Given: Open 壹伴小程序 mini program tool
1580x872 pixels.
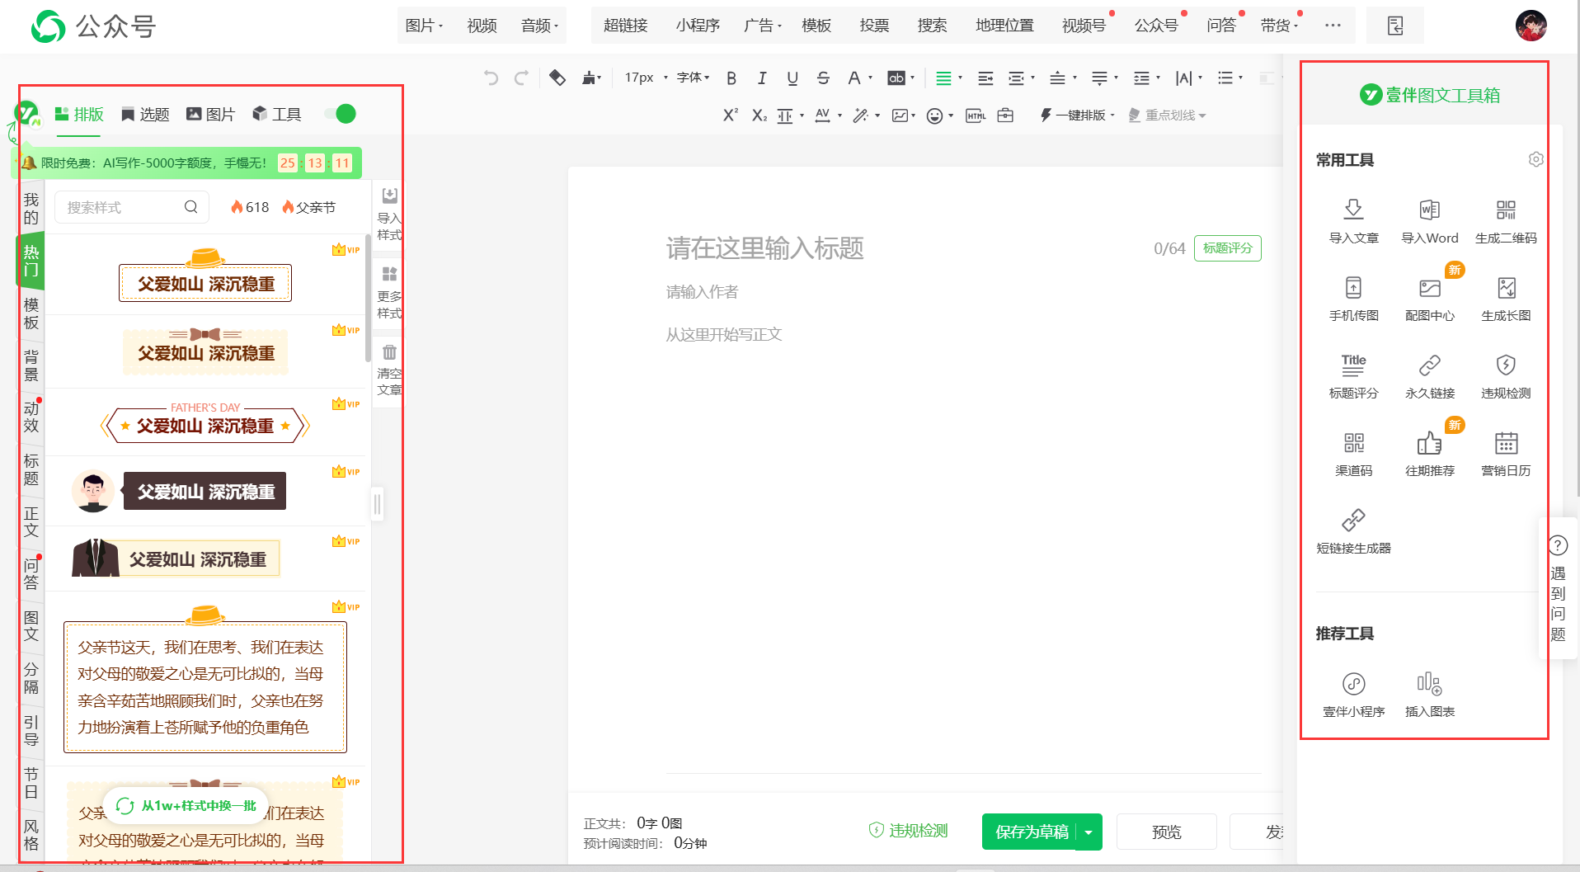Looking at the screenshot, I should [1353, 695].
